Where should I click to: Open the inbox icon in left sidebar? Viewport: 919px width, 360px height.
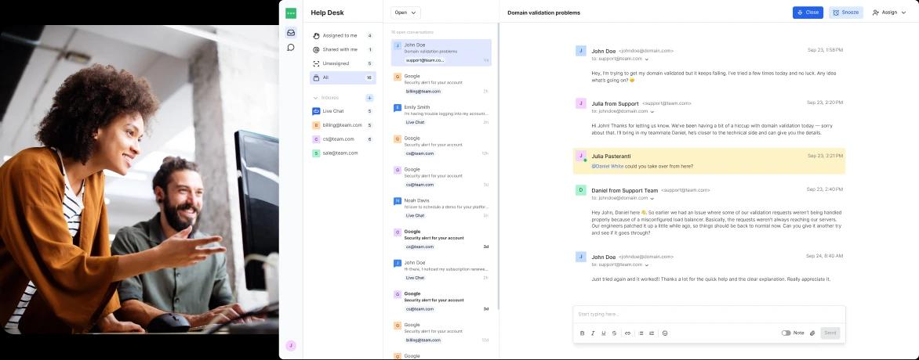pos(291,33)
